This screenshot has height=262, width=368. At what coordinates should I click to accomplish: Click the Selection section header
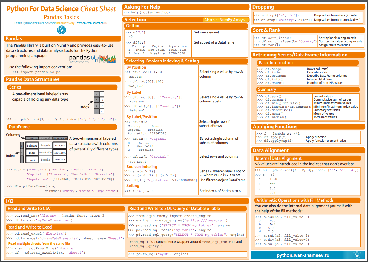pyautogui.click(x=135, y=20)
